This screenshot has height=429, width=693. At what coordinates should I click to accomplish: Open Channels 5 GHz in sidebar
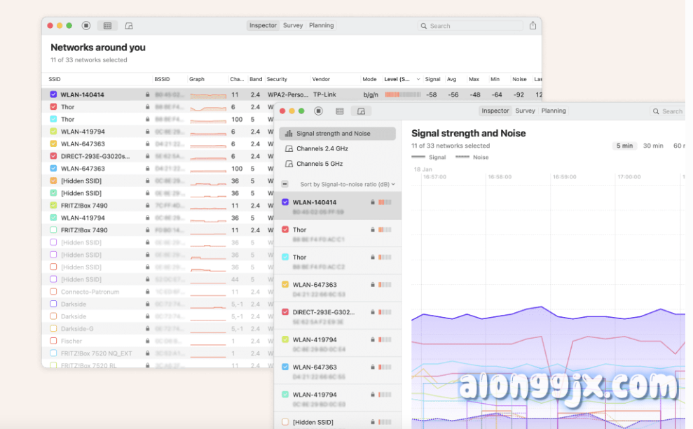tap(319, 164)
